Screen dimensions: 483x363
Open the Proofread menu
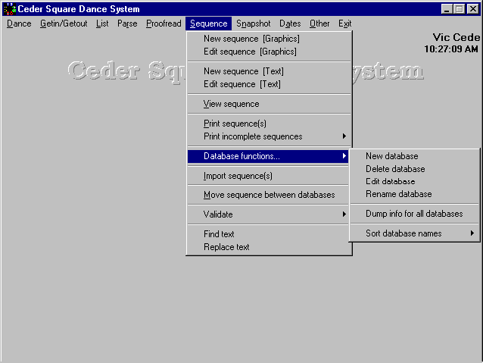click(164, 23)
